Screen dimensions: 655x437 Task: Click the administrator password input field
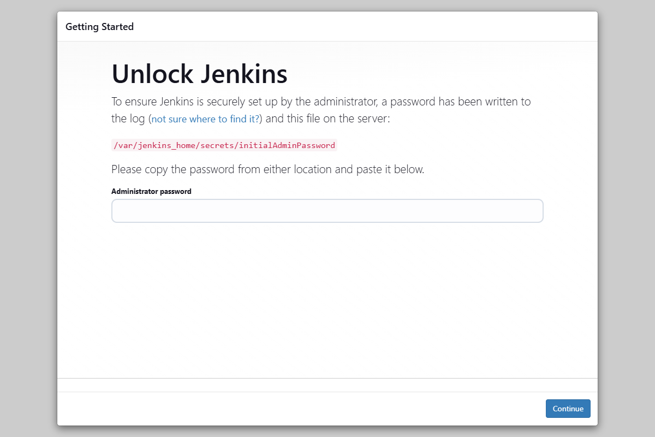tap(327, 211)
